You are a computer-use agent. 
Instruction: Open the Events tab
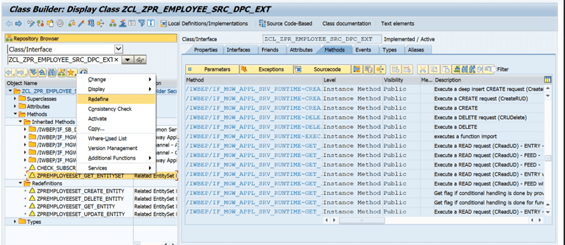point(363,50)
